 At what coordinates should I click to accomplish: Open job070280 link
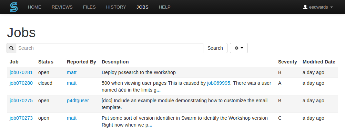tap(21, 83)
